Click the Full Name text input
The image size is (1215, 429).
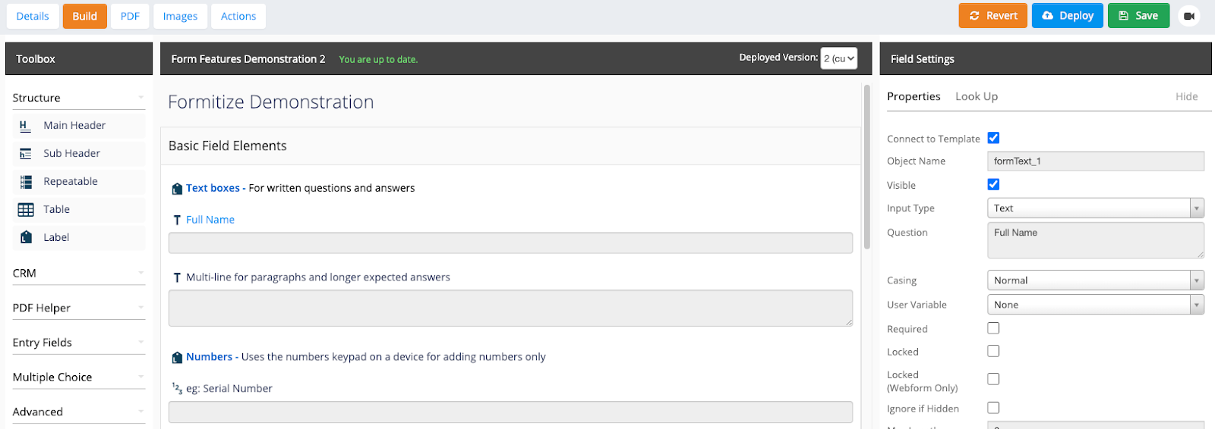click(510, 243)
